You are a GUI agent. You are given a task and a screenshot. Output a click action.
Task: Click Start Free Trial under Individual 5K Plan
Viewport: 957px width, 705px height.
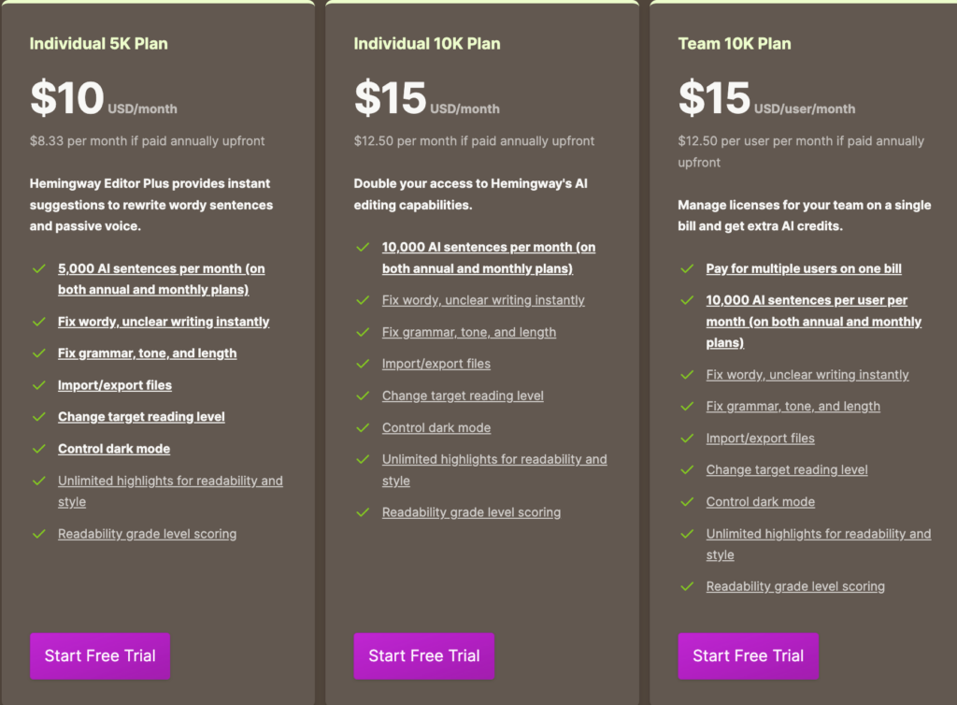pos(100,655)
